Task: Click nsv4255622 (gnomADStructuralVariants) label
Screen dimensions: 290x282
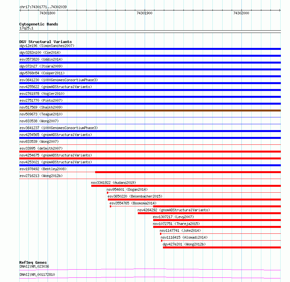Action: pos(56,87)
